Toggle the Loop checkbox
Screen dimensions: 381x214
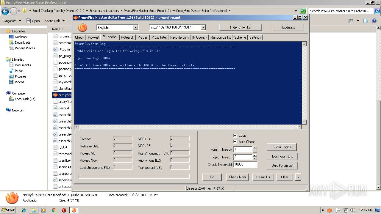pos(235,136)
